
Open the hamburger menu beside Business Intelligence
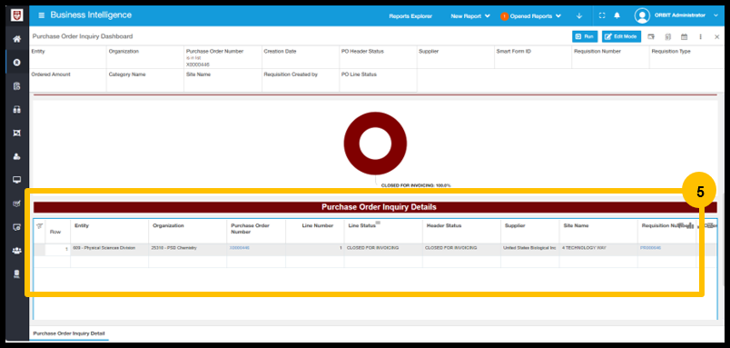(42, 15)
